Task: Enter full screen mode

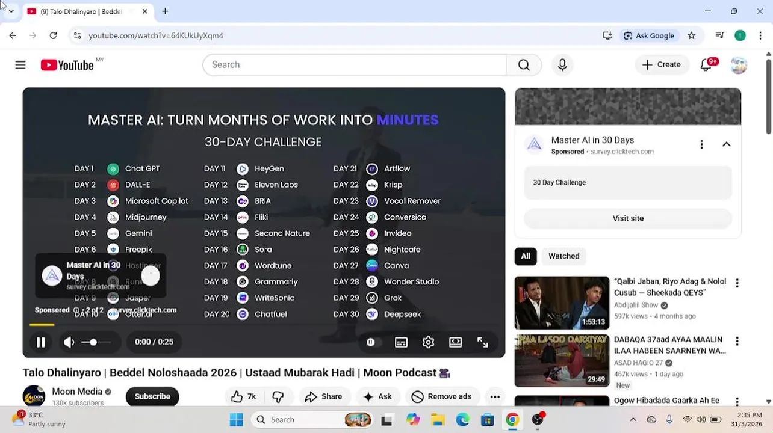Action: (x=483, y=342)
